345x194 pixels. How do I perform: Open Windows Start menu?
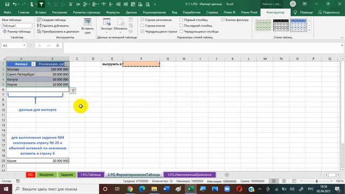[x=6, y=189]
